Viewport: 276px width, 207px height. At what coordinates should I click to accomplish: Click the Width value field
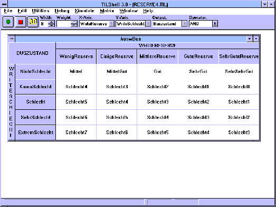pos(44,24)
